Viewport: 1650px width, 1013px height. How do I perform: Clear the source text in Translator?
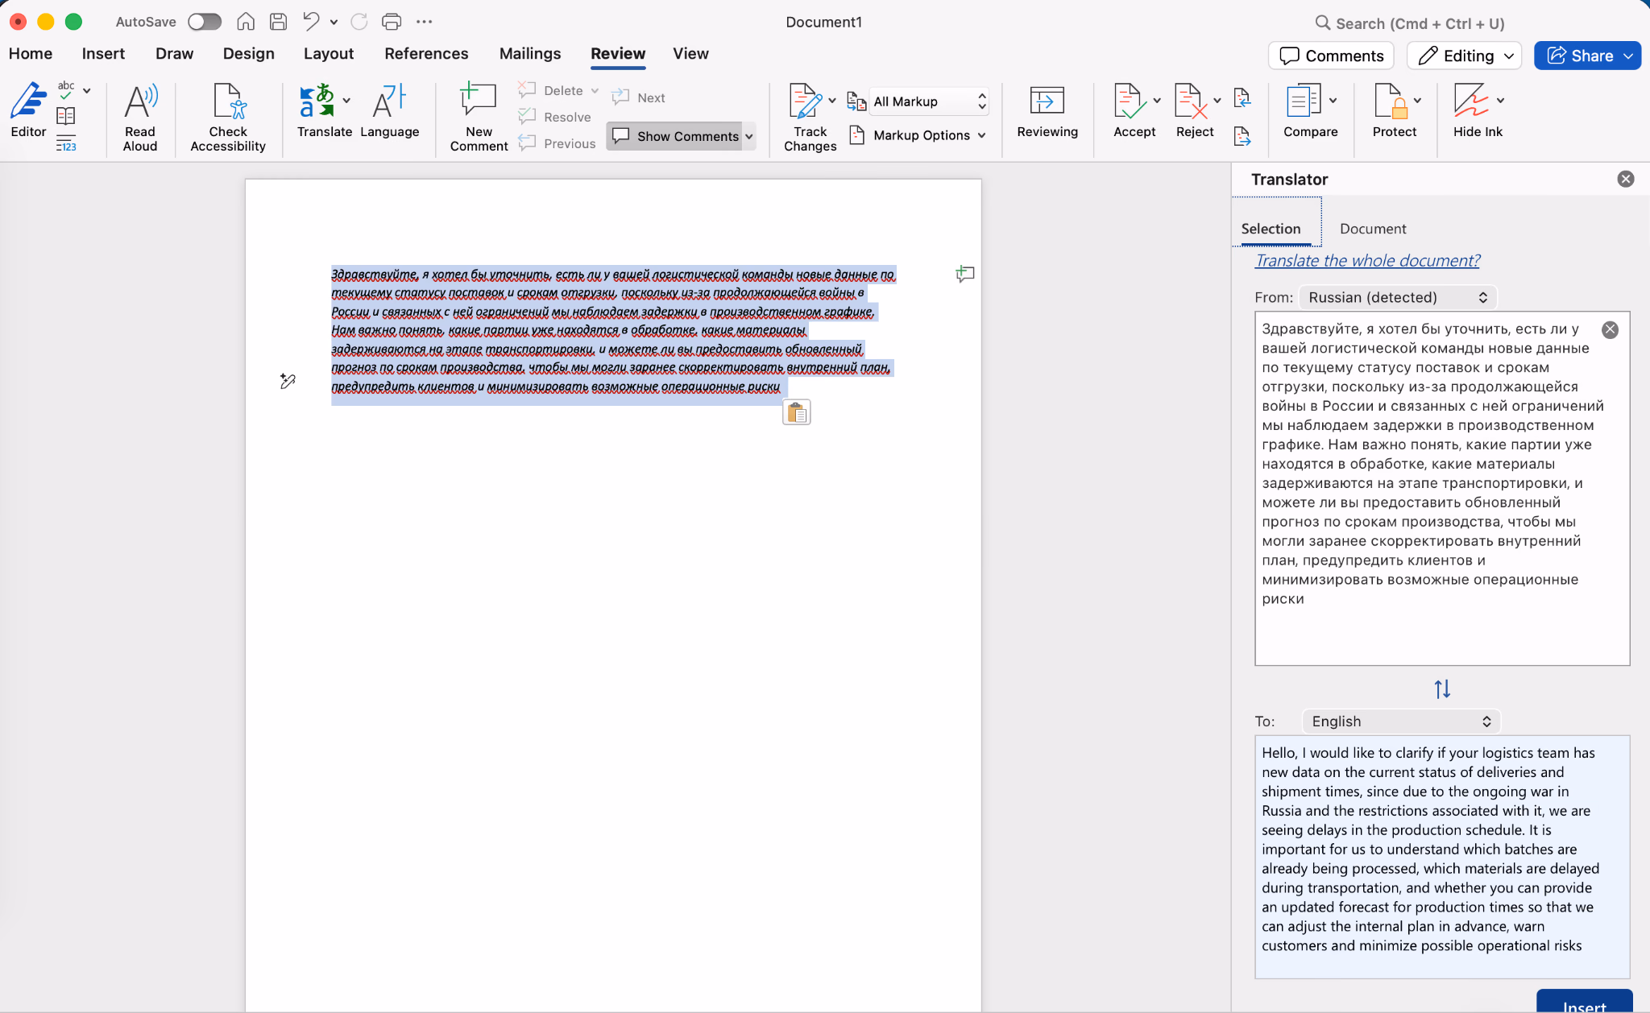coord(1609,329)
